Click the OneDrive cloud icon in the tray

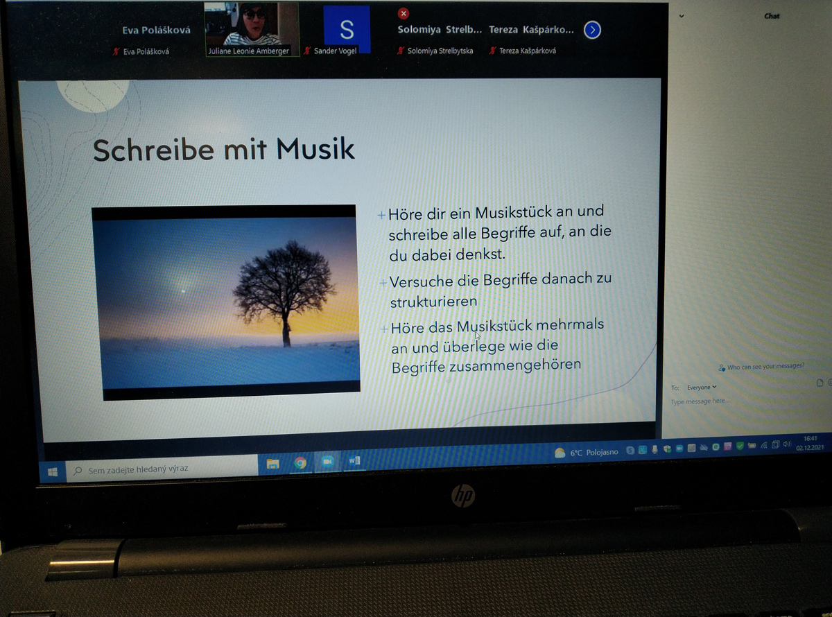[704, 447]
